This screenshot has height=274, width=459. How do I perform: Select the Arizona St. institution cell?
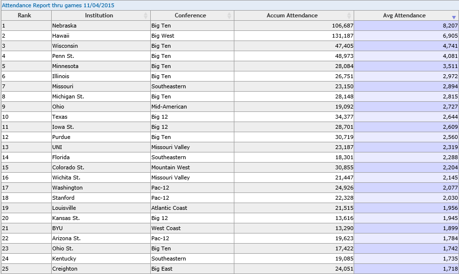101,239
